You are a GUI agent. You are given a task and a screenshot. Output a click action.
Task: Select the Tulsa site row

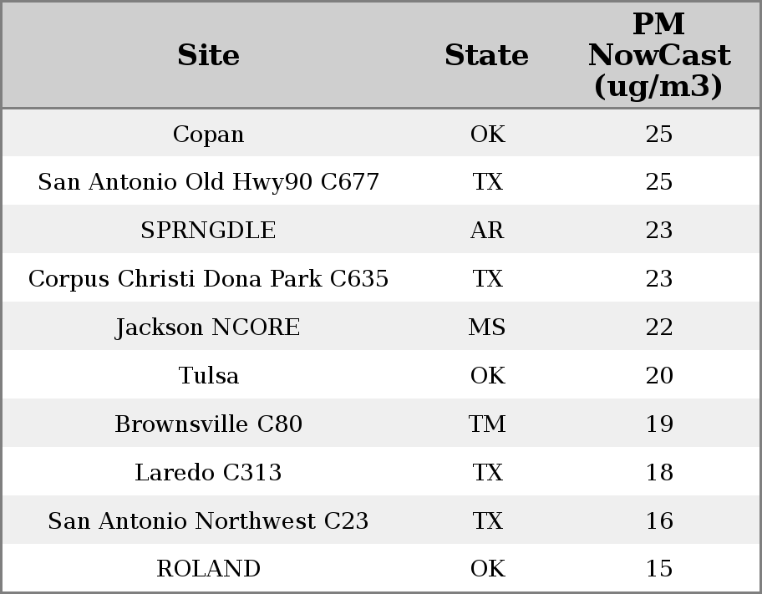(x=208, y=376)
